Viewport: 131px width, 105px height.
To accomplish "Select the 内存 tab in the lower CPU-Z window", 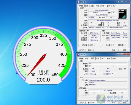I will [x=97, y=59].
